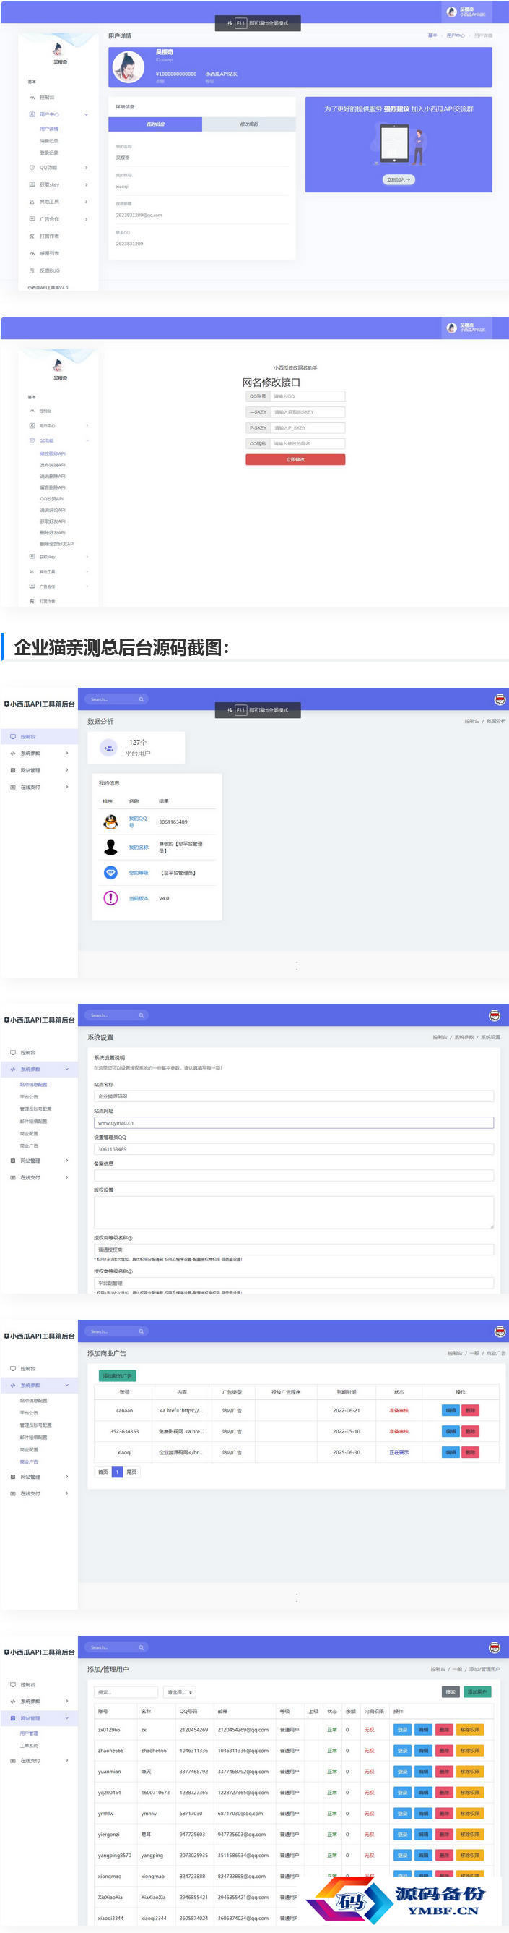Click 我的QQ号 link in 我的信息 table

tap(138, 822)
